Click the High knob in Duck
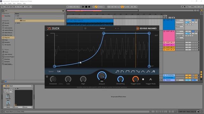Viewport: 204px width, 114px height. point(83,79)
